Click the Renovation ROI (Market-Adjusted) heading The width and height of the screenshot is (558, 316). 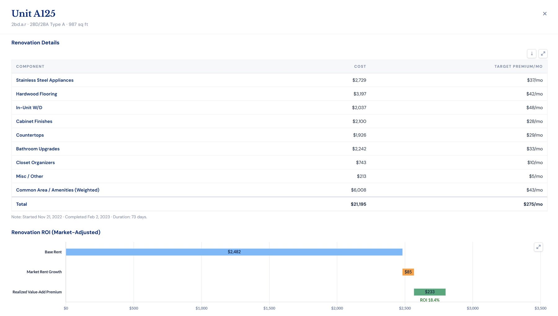click(56, 232)
